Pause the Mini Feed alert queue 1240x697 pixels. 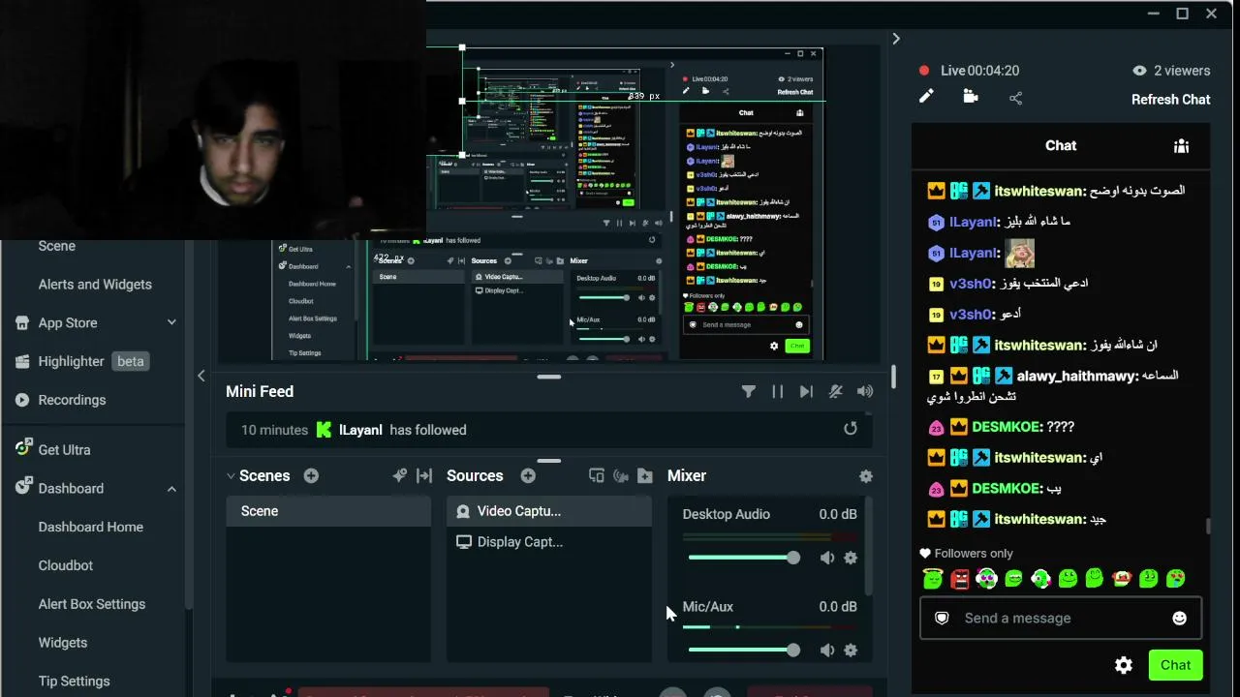click(777, 391)
